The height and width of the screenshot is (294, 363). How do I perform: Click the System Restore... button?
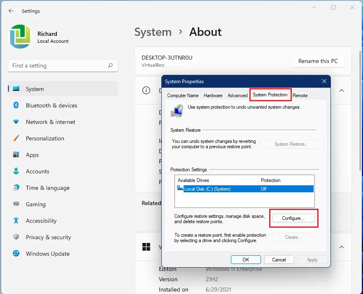point(291,144)
